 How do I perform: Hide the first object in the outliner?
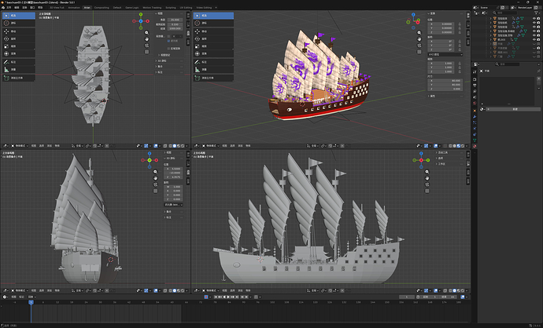(x=534, y=18)
